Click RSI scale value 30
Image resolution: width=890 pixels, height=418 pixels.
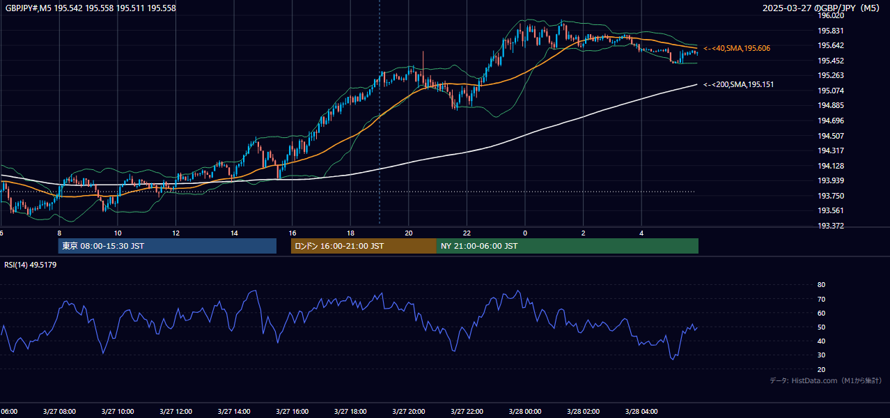(x=821, y=355)
